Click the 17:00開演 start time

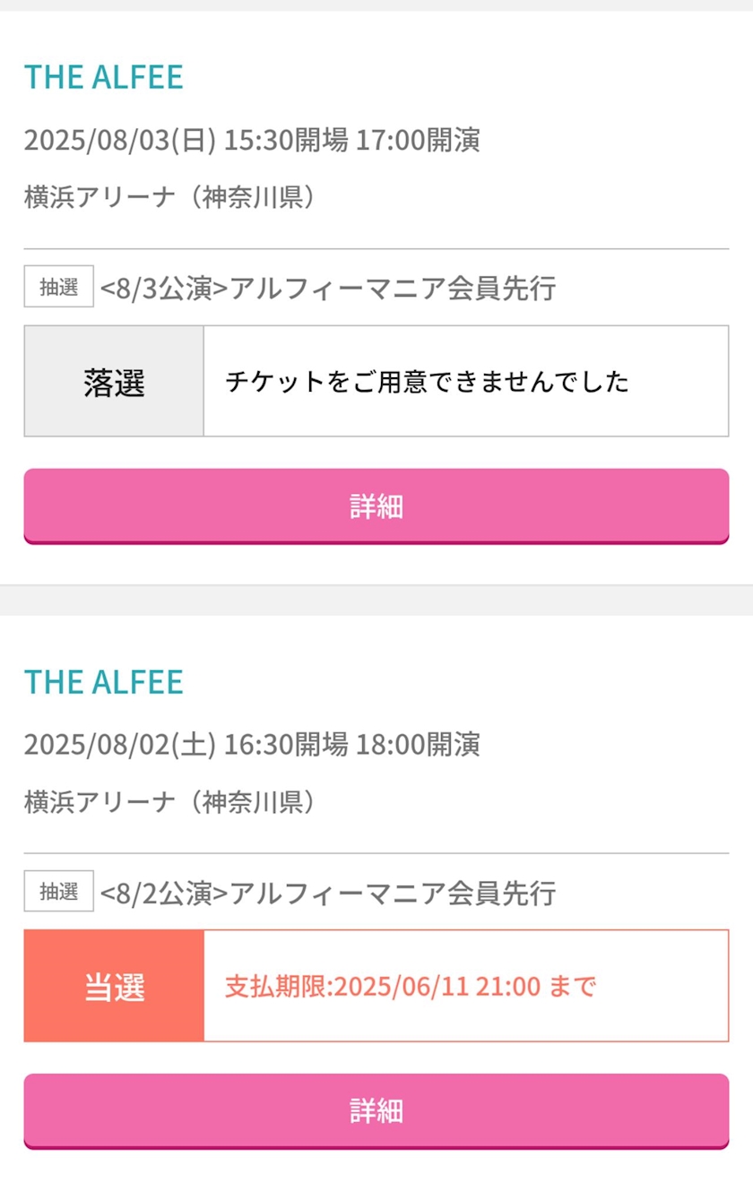(x=418, y=141)
